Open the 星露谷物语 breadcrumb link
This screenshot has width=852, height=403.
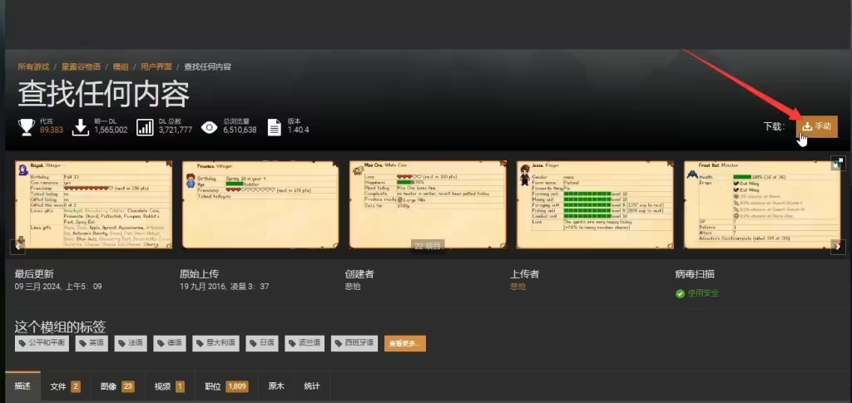(81, 66)
